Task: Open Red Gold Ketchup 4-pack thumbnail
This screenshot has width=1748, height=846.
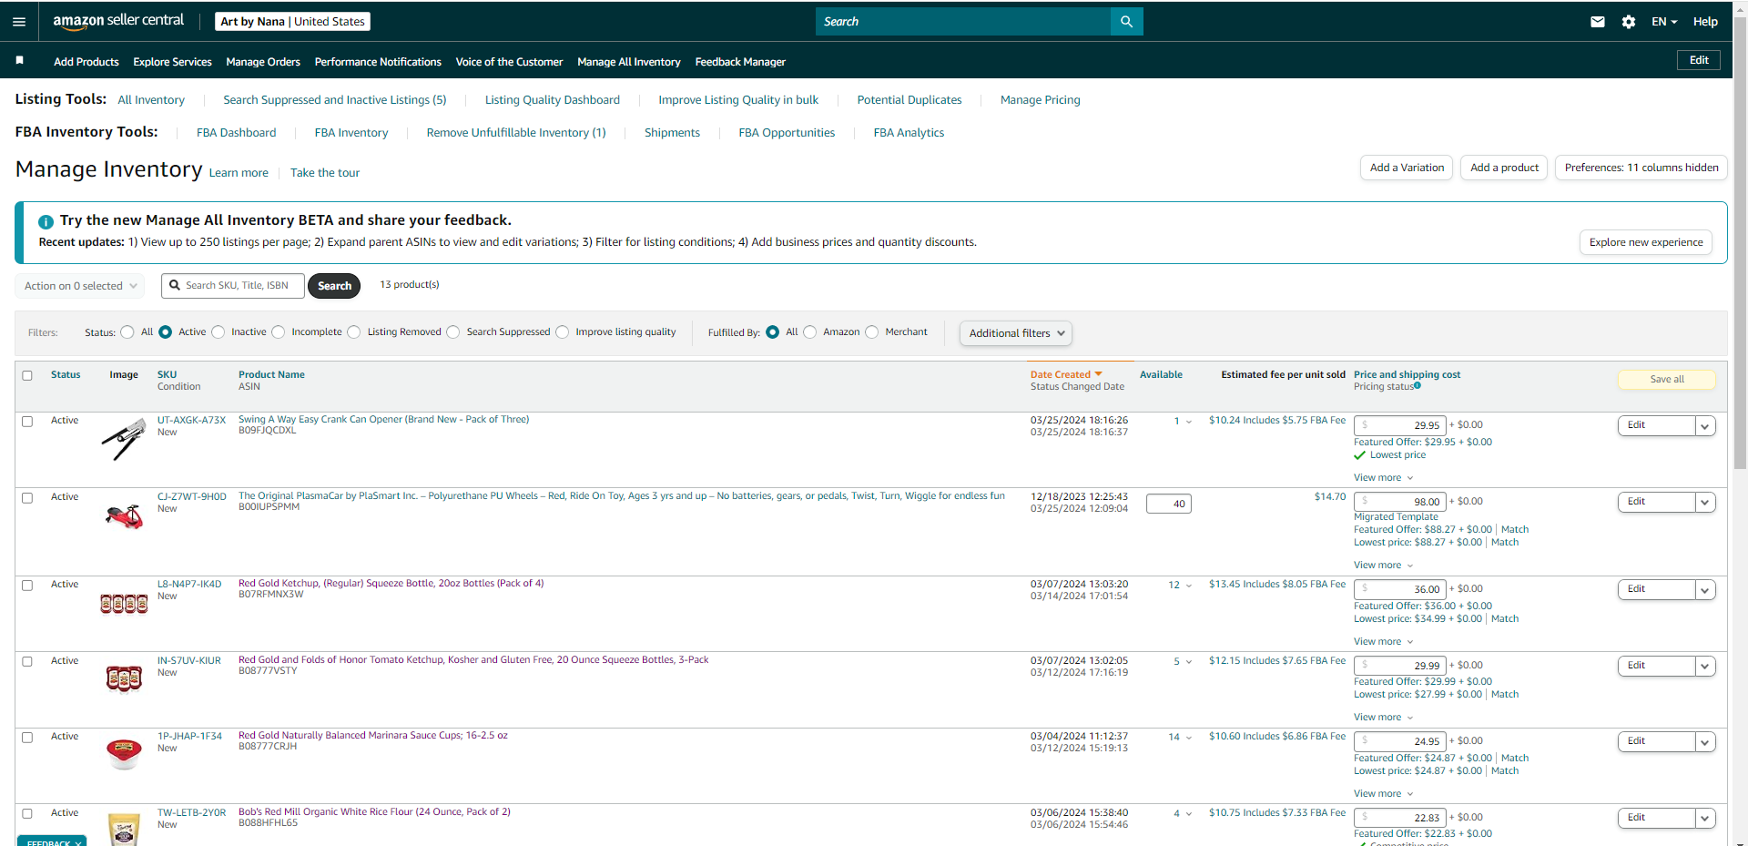Action: [124, 603]
